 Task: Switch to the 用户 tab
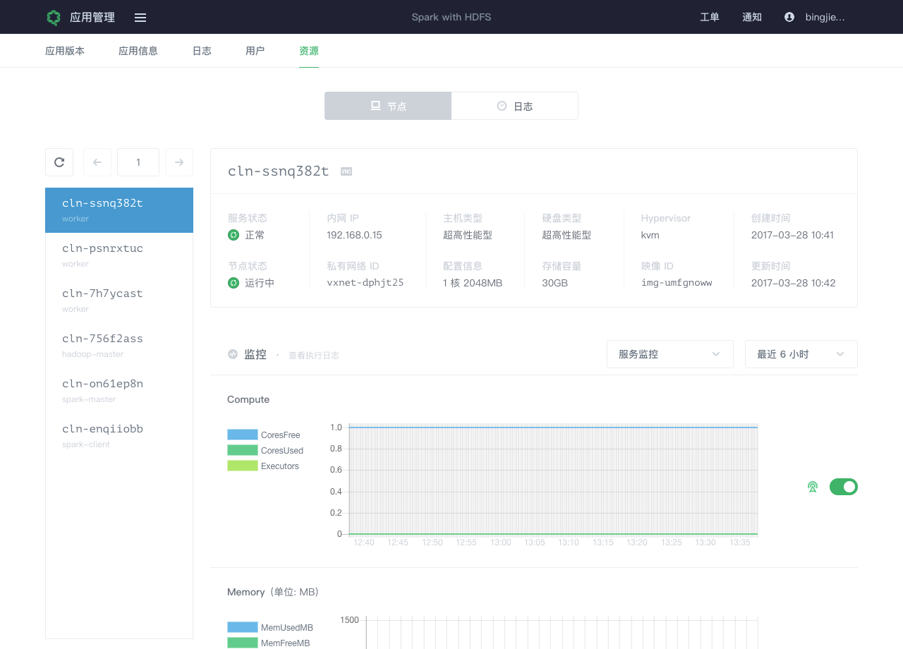pos(255,51)
